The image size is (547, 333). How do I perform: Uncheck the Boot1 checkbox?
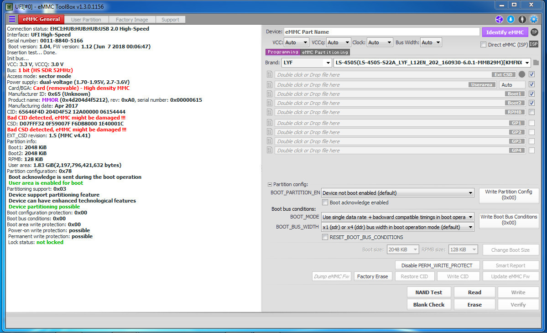pos(531,94)
